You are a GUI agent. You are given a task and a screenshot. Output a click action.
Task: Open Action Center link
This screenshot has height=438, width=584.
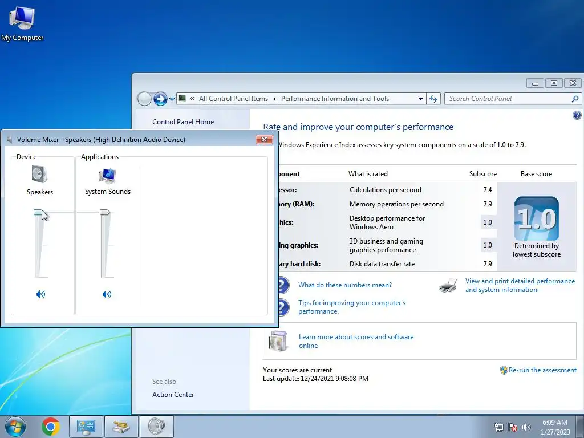click(173, 395)
